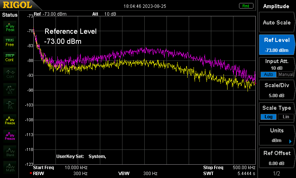Click the dimmed Corr correction icon

pos(10,73)
